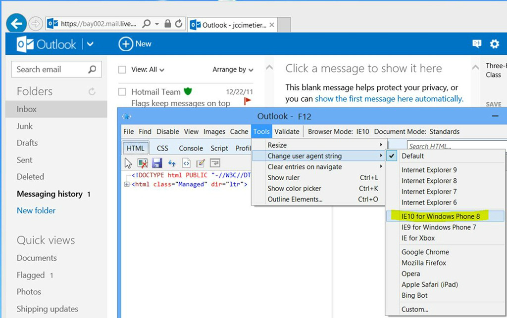The height and width of the screenshot is (318, 507).
Task: Open the Outlook app switcher chevron
Action: tap(90, 44)
